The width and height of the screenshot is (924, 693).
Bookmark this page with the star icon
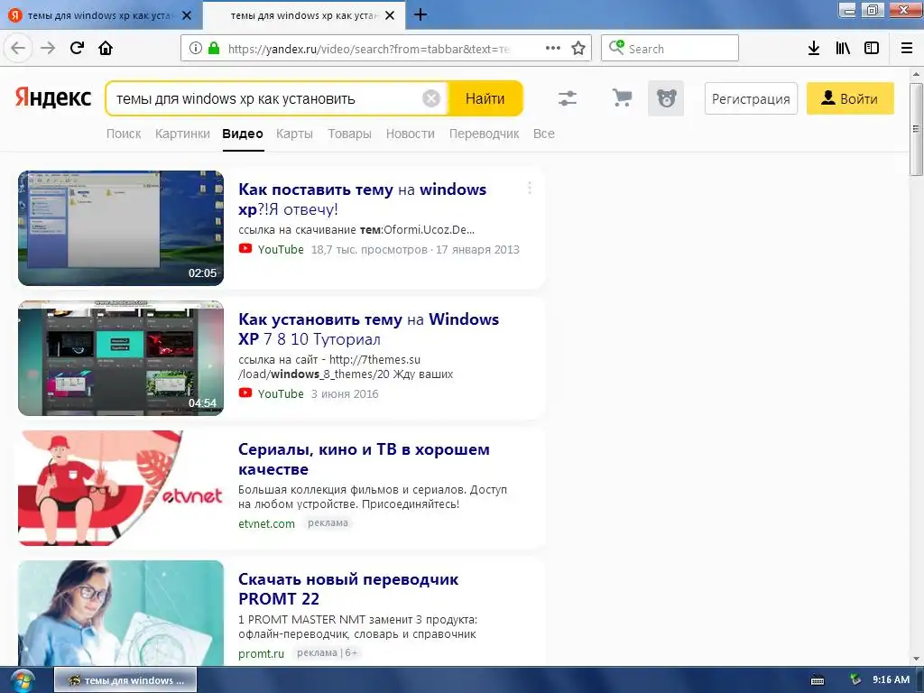pyautogui.click(x=578, y=49)
